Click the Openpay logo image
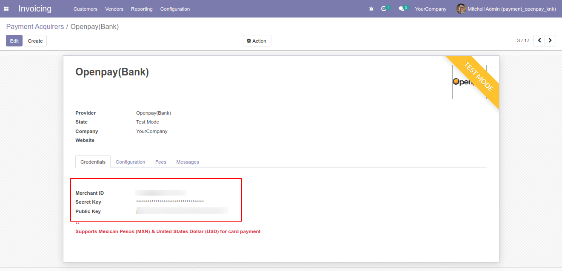The height and width of the screenshot is (271, 562). (469, 82)
